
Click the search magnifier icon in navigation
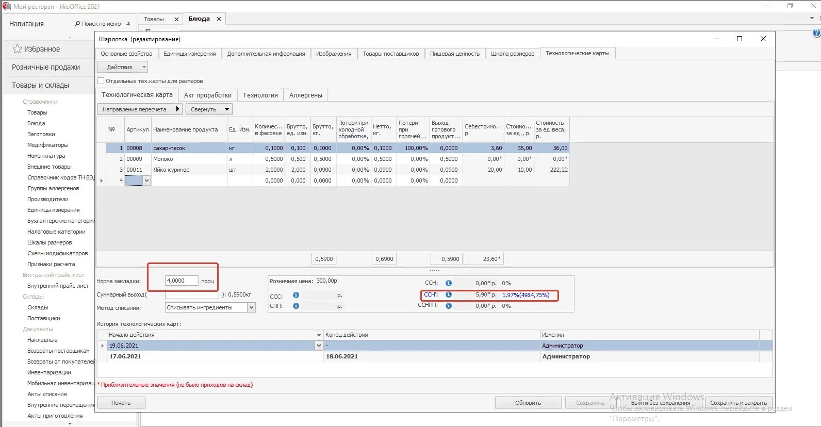coord(77,24)
